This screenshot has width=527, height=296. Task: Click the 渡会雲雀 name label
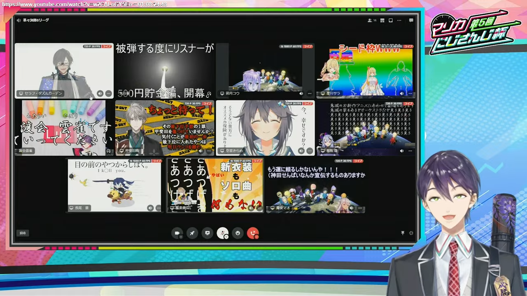tap(26, 151)
